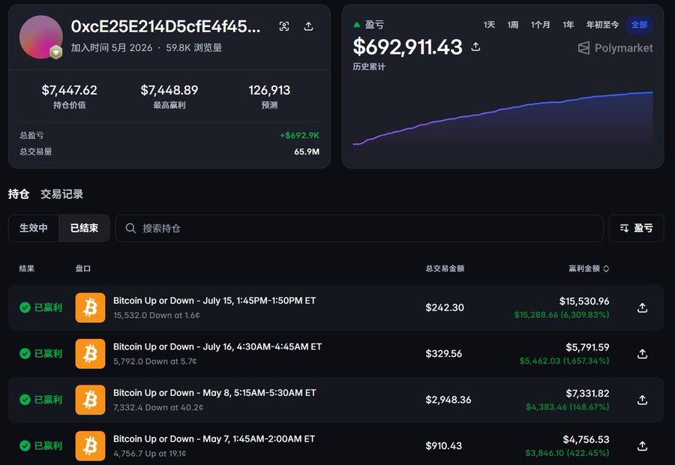Click the green up triangle beside 盈亏
The image size is (675, 465).
point(356,25)
